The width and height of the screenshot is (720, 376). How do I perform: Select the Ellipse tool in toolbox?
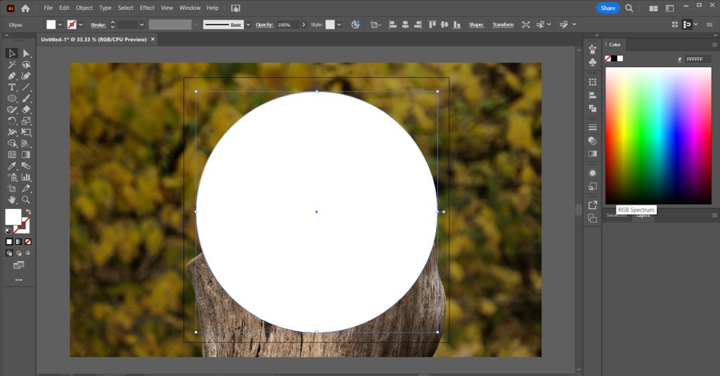[x=12, y=98]
